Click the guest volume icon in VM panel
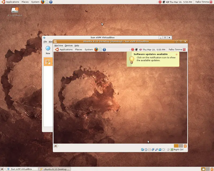This screenshot has height=171, width=214. [141, 49]
